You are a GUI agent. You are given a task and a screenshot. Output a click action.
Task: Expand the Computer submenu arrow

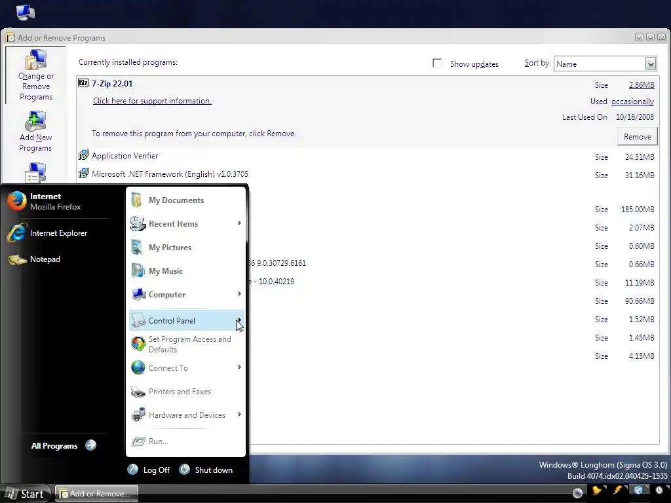(x=239, y=294)
